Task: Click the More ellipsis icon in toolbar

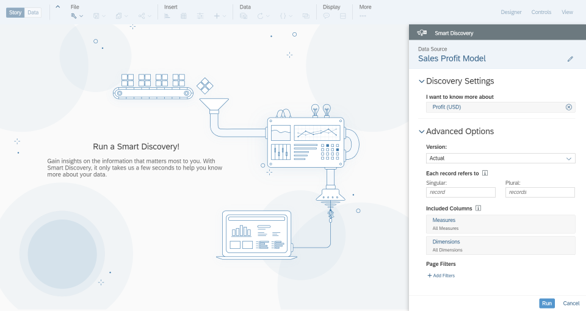Action: (363, 16)
